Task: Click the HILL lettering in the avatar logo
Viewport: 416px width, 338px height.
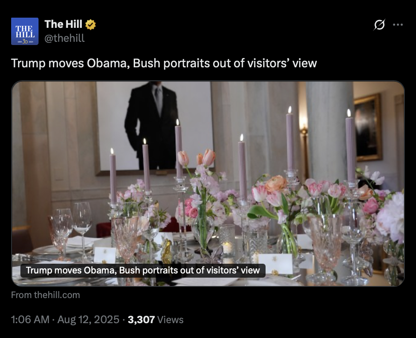Action: (x=25, y=35)
